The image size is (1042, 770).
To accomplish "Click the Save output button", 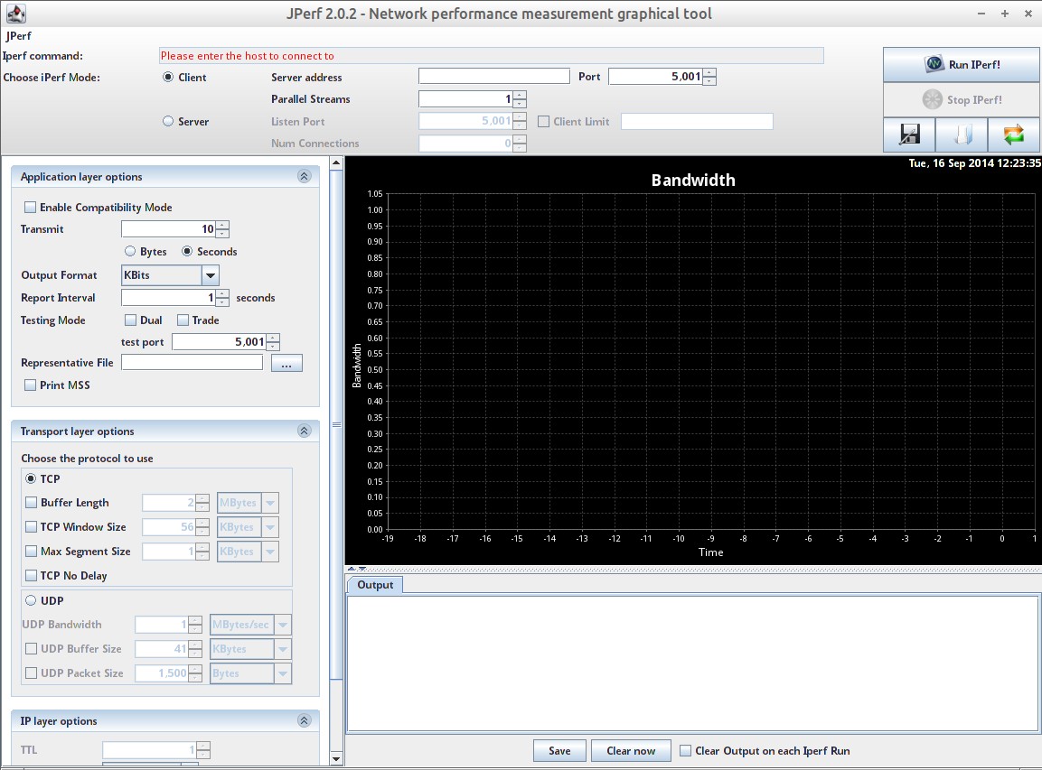I will [559, 751].
